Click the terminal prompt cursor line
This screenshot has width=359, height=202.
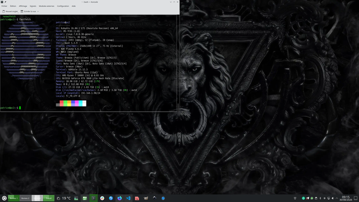(11, 108)
